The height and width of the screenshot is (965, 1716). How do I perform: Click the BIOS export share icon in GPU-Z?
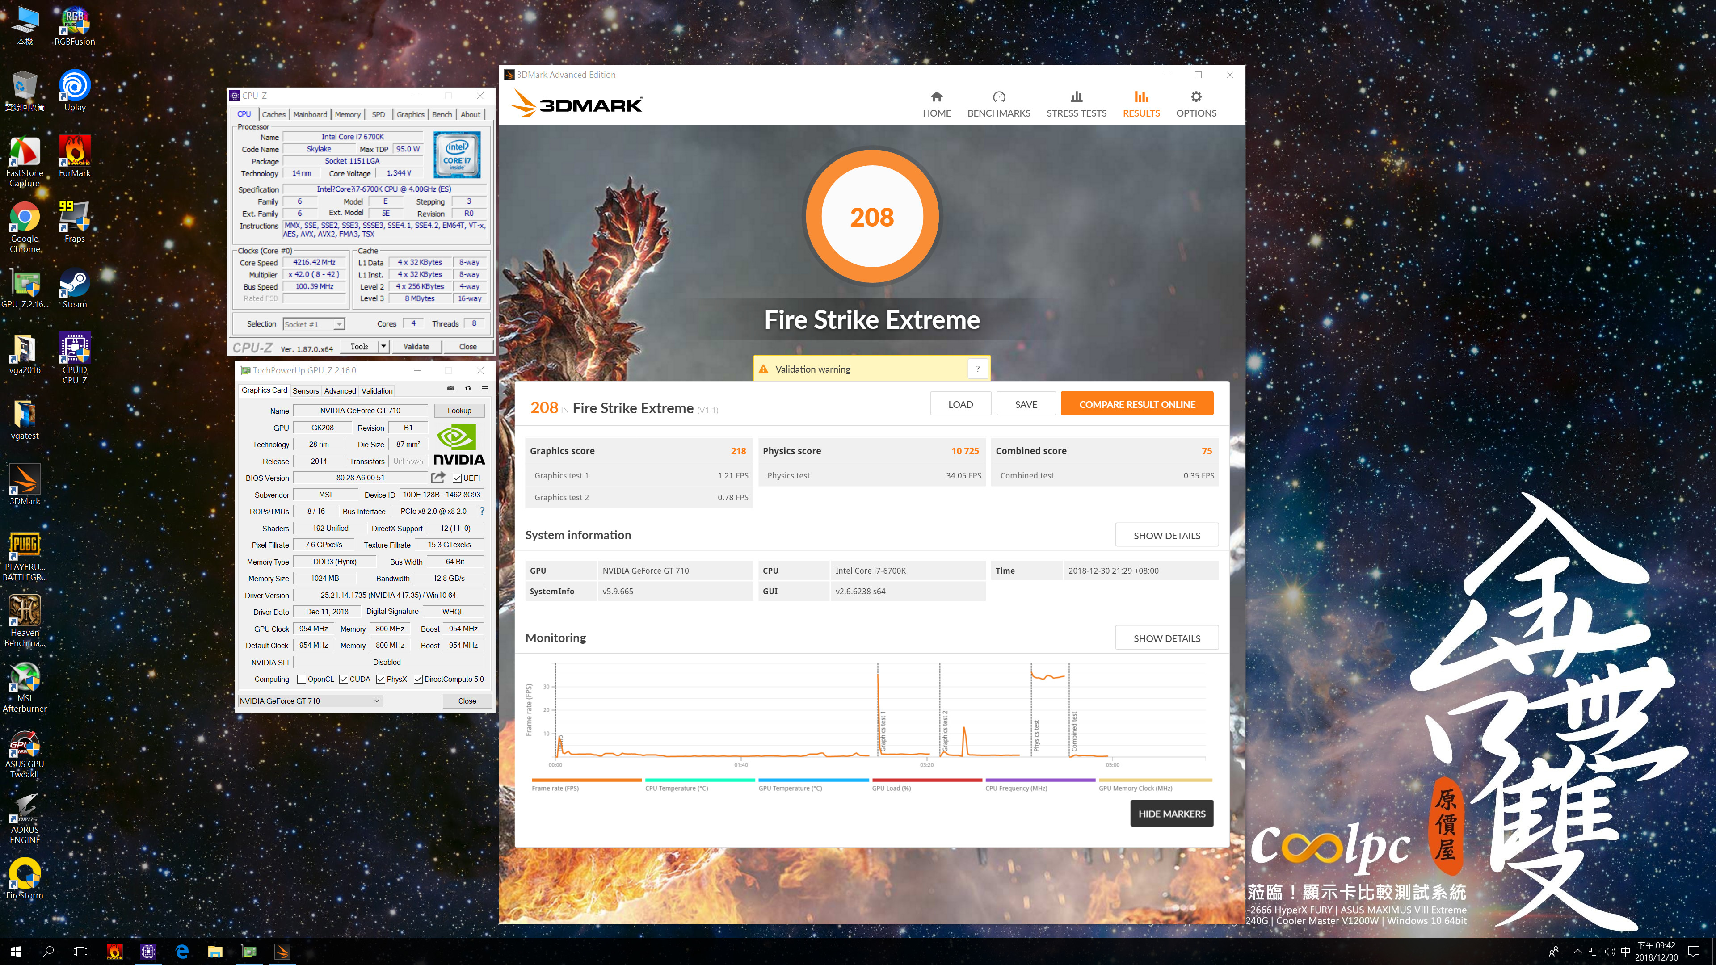pyautogui.click(x=437, y=478)
